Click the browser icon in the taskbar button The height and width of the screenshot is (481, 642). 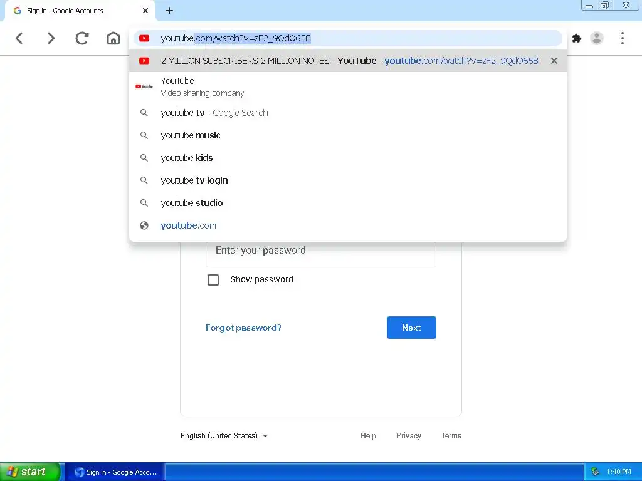79,472
